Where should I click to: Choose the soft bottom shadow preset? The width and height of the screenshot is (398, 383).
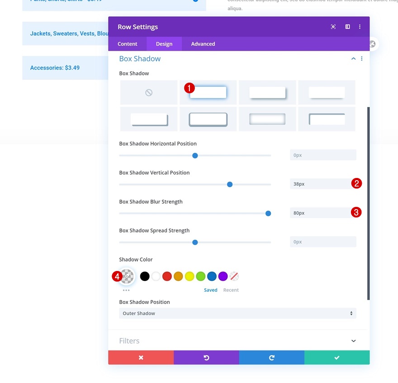click(x=327, y=93)
